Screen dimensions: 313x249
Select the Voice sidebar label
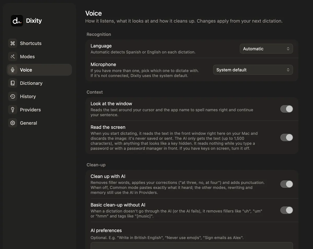(x=26, y=70)
